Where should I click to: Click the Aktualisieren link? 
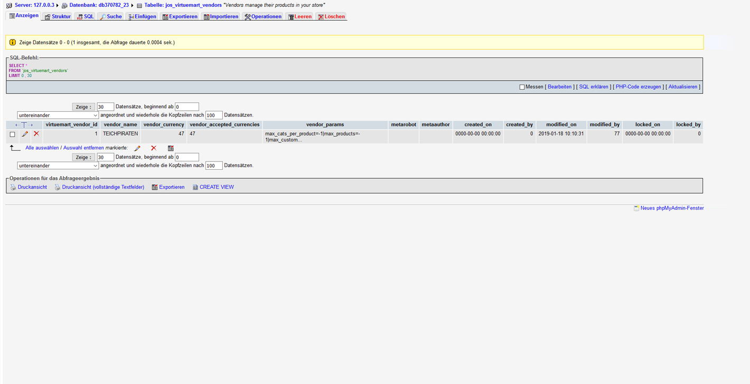click(x=683, y=87)
